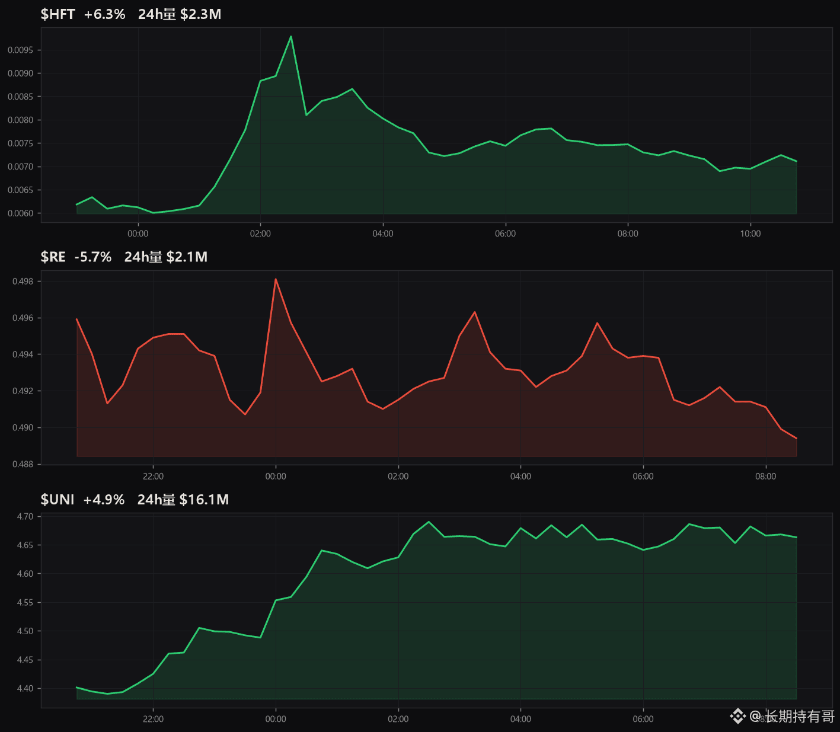This screenshot has width=840, height=732.
Task: Click the highest peak of the $HFT line
Action: (291, 36)
